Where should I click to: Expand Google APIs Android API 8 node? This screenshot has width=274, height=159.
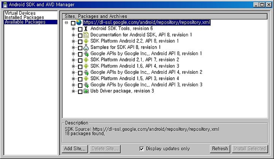point(73,54)
